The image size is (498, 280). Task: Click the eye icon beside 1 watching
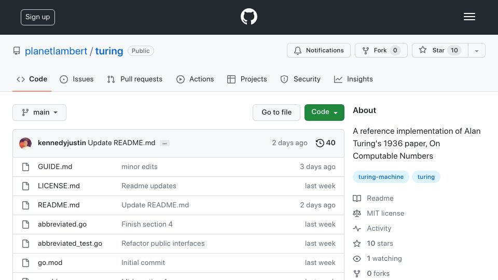pyautogui.click(x=357, y=259)
